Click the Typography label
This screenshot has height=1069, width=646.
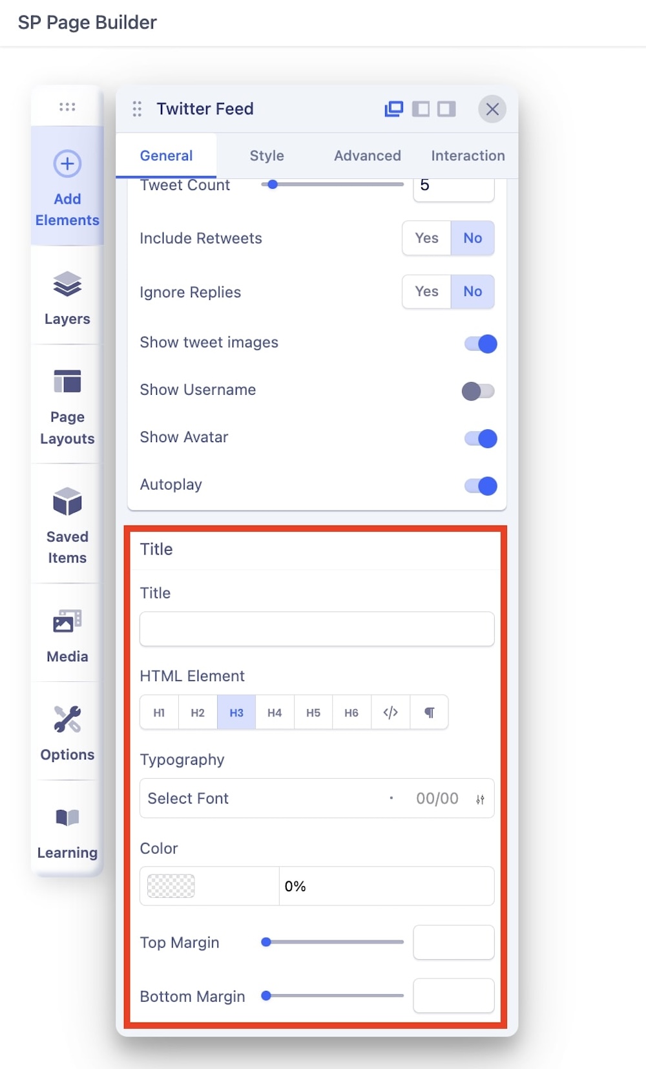pos(182,760)
